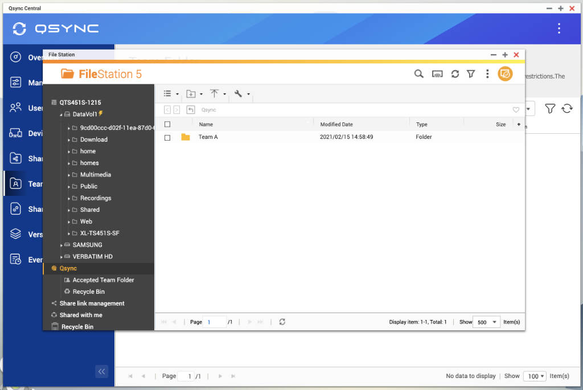Expand the VERBATIM HD drive node
The image size is (583, 390).
coord(61,257)
